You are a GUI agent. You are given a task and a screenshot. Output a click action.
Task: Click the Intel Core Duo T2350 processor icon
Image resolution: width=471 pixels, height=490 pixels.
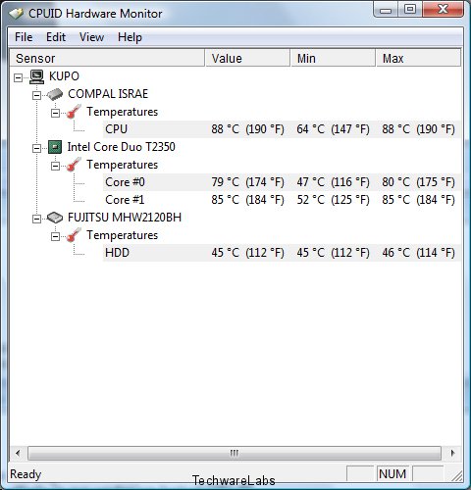[55, 147]
